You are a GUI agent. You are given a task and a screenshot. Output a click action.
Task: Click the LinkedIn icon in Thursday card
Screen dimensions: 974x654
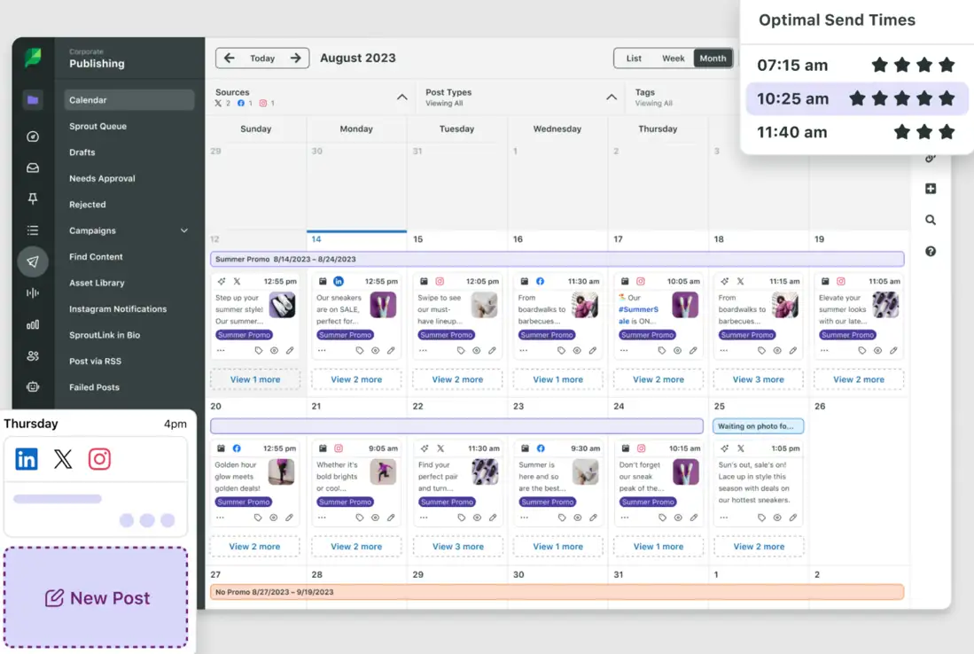[x=26, y=459]
